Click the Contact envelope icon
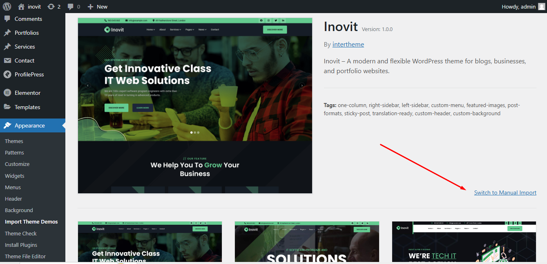 (x=7, y=60)
